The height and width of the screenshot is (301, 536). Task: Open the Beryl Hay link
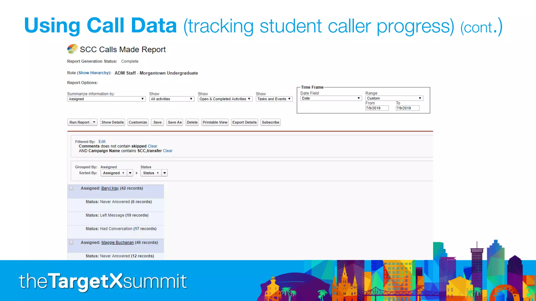coord(110,188)
